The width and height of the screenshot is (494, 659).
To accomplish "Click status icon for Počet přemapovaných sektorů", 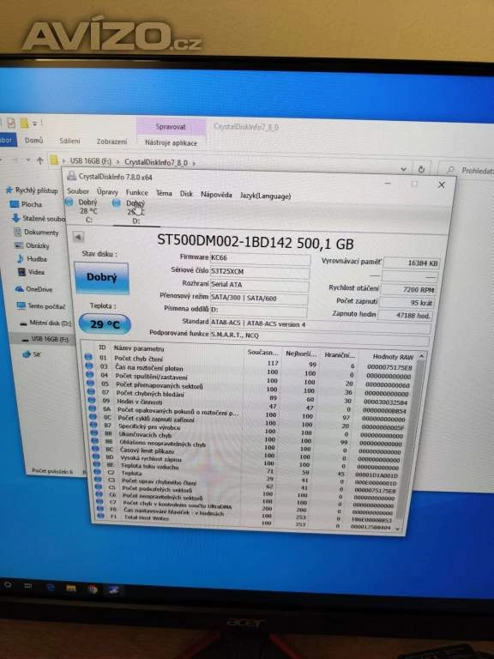I will click(90, 383).
